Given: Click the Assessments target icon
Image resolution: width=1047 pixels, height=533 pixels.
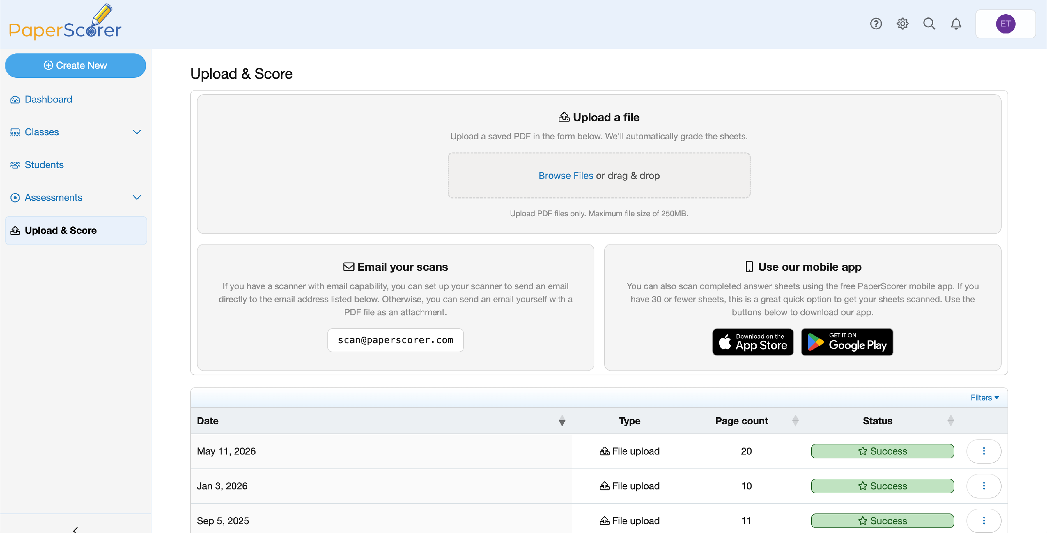Looking at the screenshot, I should point(15,198).
